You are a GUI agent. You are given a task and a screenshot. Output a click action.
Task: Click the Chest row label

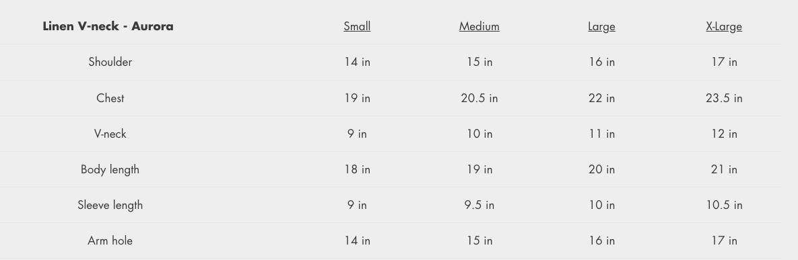pos(110,98)
